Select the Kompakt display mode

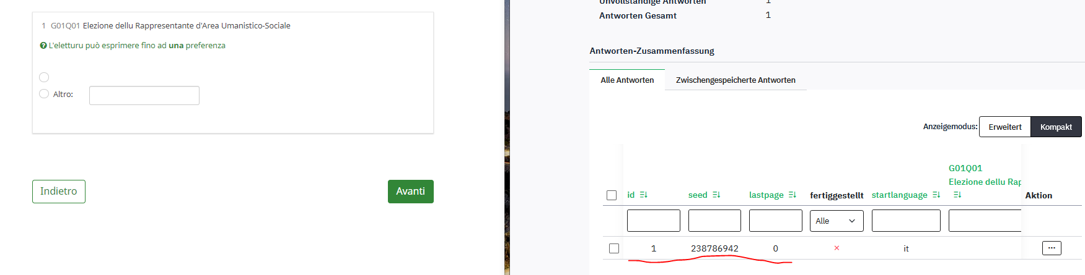point(1056,127)
